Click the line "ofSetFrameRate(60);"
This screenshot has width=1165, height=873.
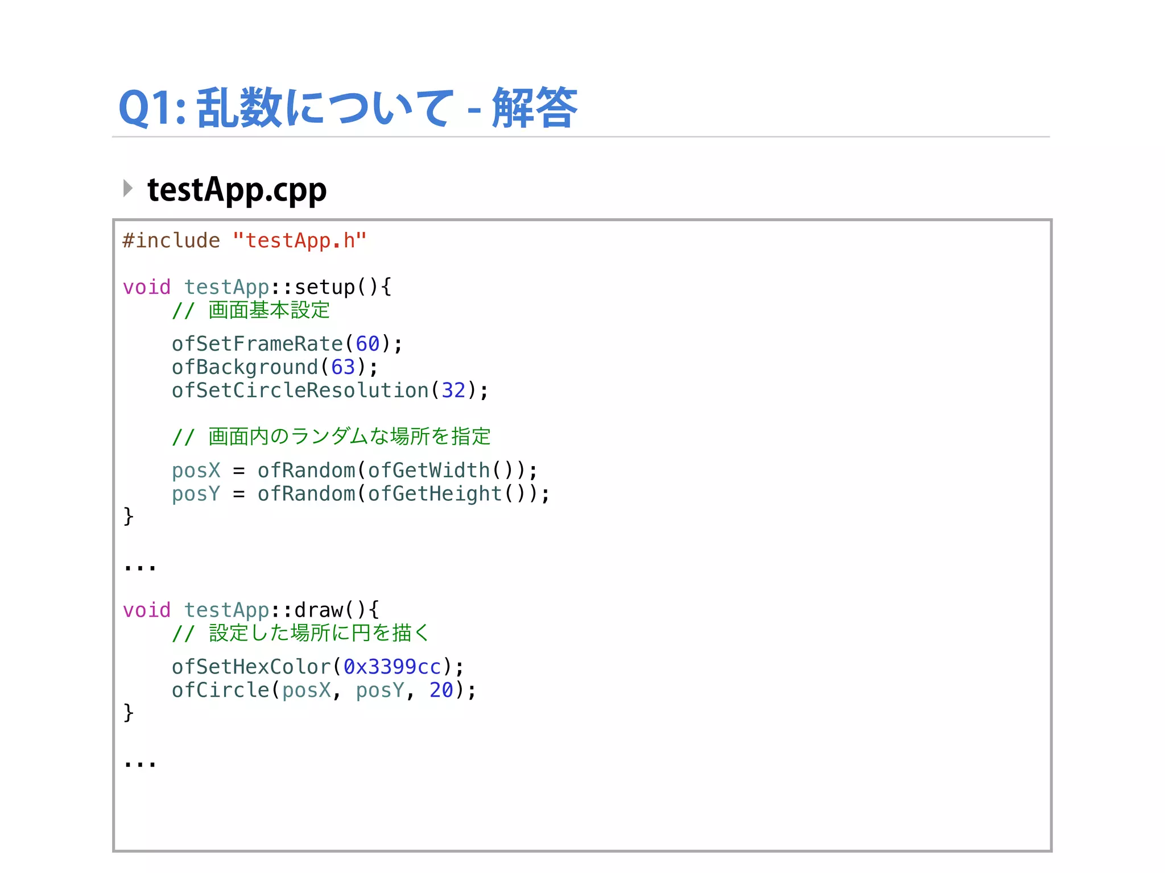point(287,344)
